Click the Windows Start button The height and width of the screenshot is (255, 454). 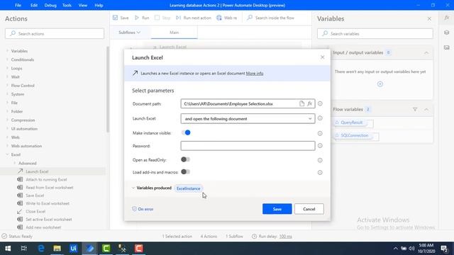pos(8,249)
